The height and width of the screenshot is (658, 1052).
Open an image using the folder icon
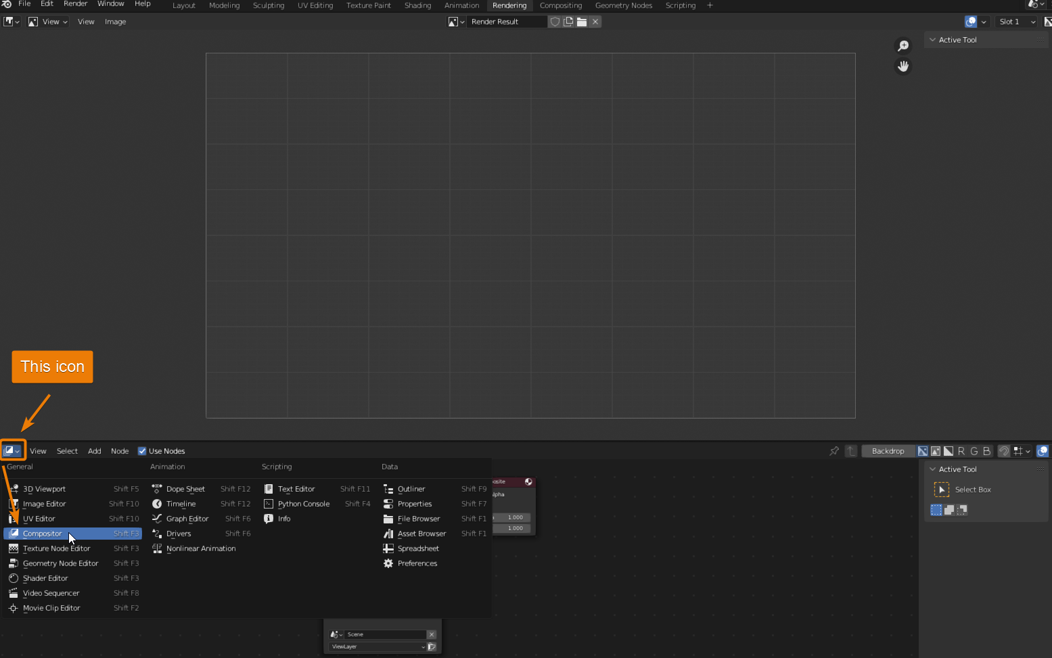582,21
